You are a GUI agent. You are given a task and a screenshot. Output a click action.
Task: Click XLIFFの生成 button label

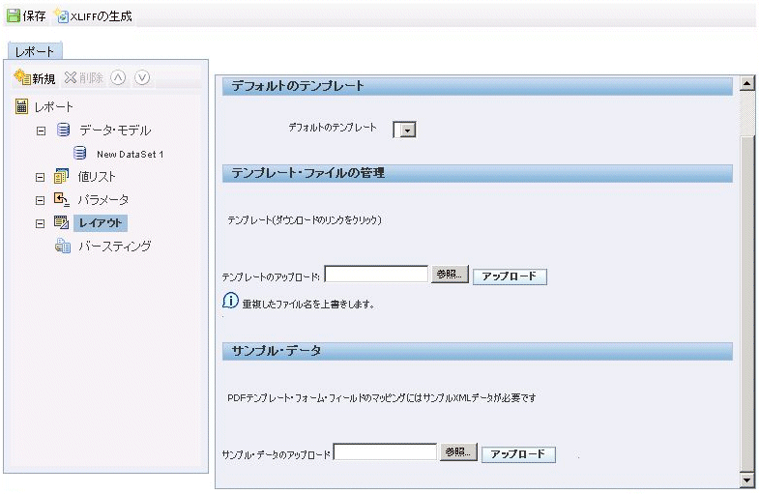point(102,16)
